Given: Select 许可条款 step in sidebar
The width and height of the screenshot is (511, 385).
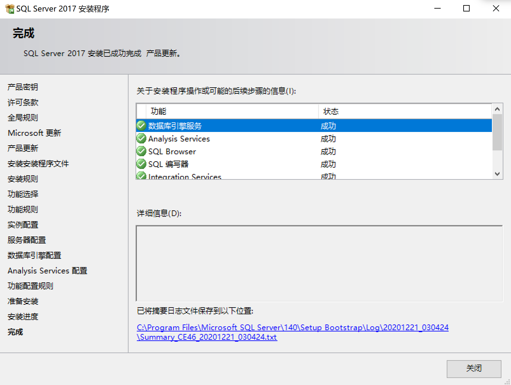Looking at the screenshot, I should coord(22,102).
